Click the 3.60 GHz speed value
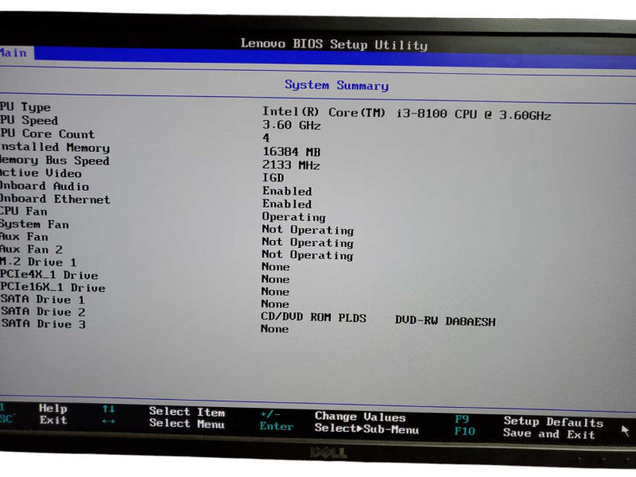This screenshot has width=636, height=477. click(x=291, y=126)
